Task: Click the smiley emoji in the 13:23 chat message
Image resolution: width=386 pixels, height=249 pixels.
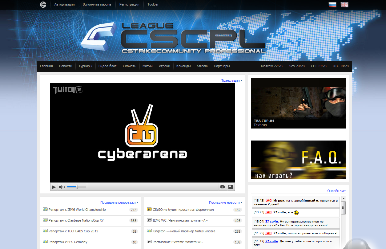Action: pos(296,213)
